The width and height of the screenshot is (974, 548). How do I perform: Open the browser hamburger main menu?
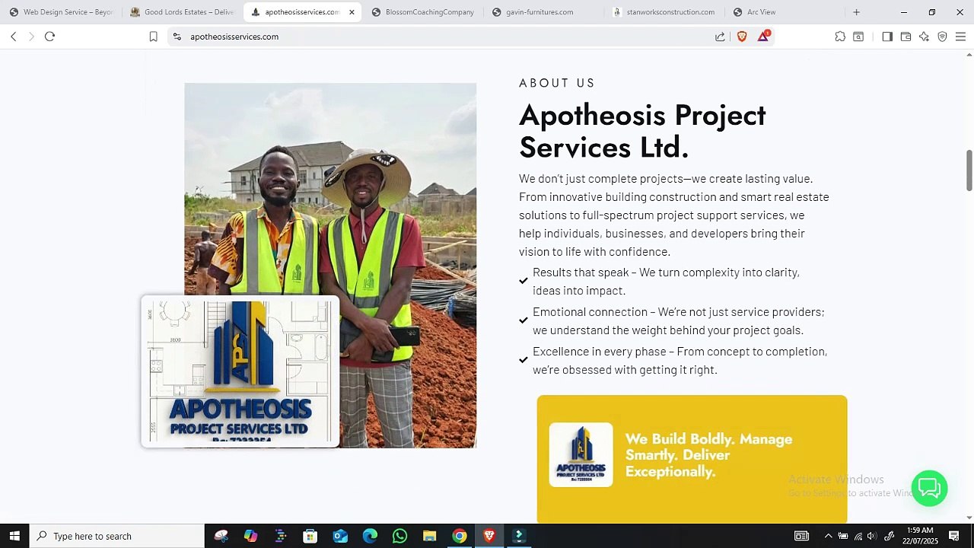coord(960,37)
